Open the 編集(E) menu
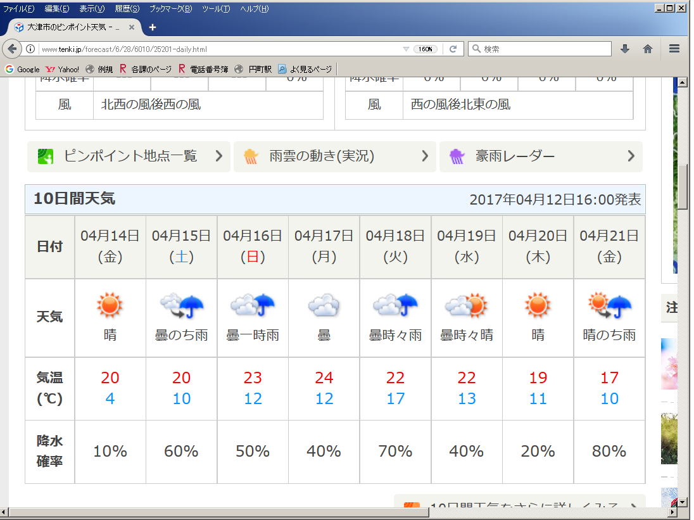 [x=56, y=8]
